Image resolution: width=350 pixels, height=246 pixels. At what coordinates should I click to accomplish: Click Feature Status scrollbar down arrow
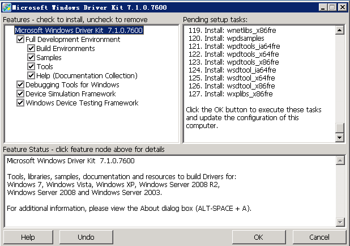click(340, 222)
